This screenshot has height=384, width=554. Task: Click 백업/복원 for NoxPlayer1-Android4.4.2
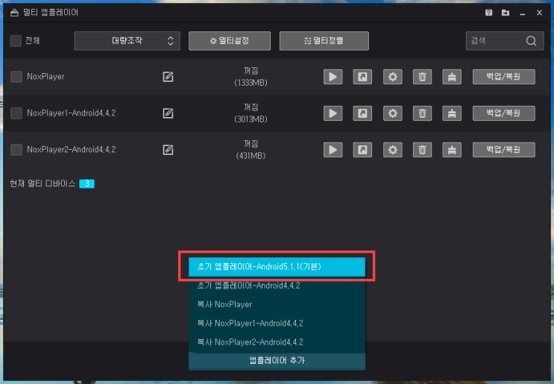[504, 113]
